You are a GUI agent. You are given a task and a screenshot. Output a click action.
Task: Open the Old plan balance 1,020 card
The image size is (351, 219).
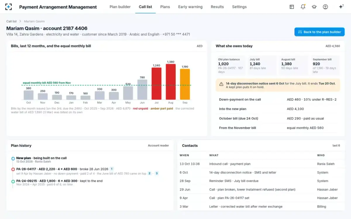point(231,66)
